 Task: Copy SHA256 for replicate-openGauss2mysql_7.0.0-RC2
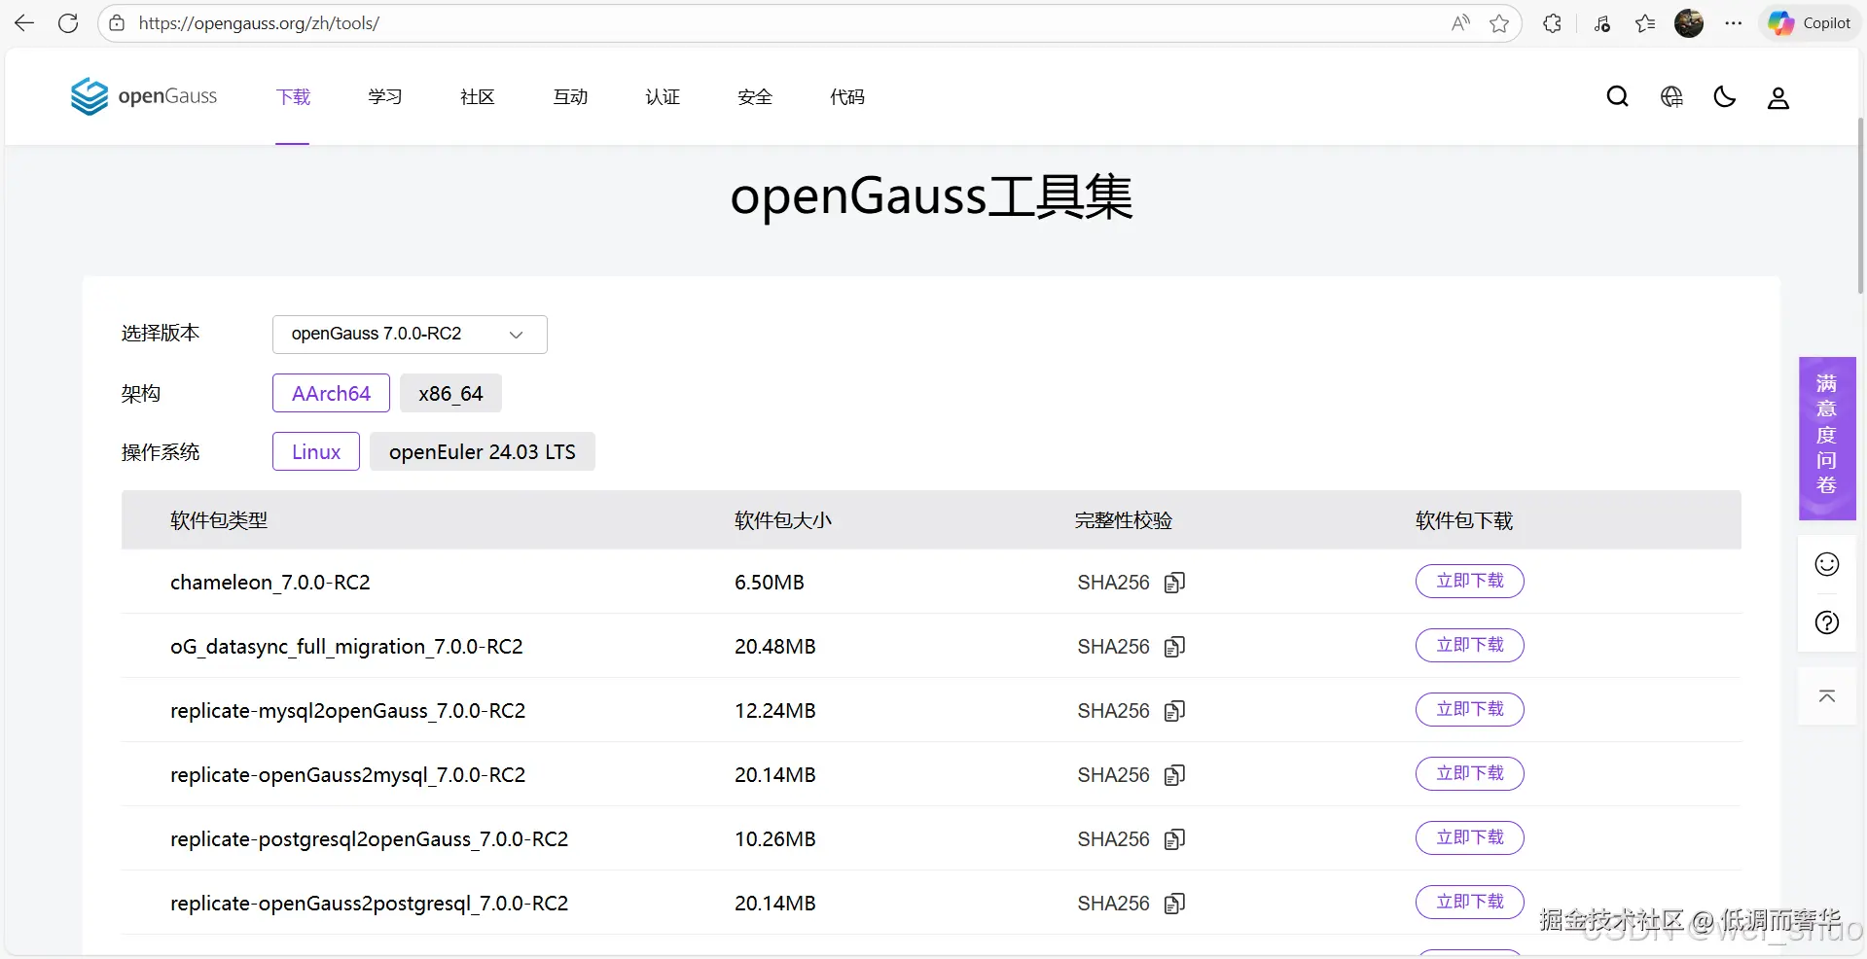[1174, 775]
